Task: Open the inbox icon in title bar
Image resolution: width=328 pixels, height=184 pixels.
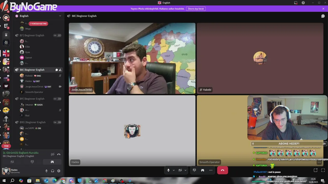Action: (296, 3)
